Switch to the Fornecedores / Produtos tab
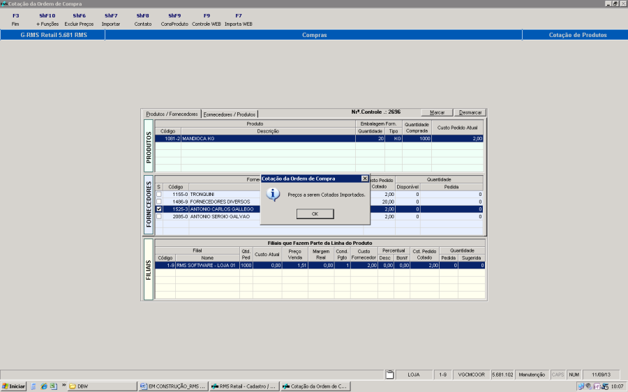 (230, 114)
